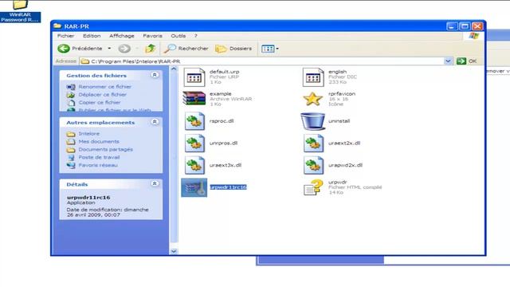
Task: Collapse the Détails panel
Action: click(155, 184)
